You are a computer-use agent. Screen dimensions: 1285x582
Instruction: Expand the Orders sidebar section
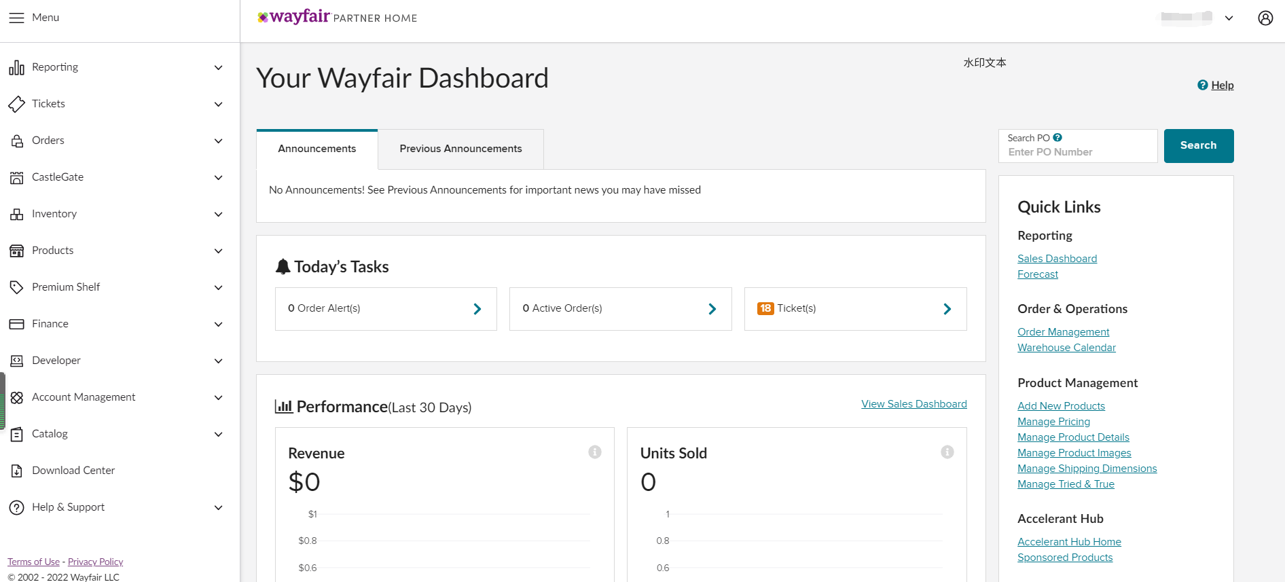[x=218, y=141]
